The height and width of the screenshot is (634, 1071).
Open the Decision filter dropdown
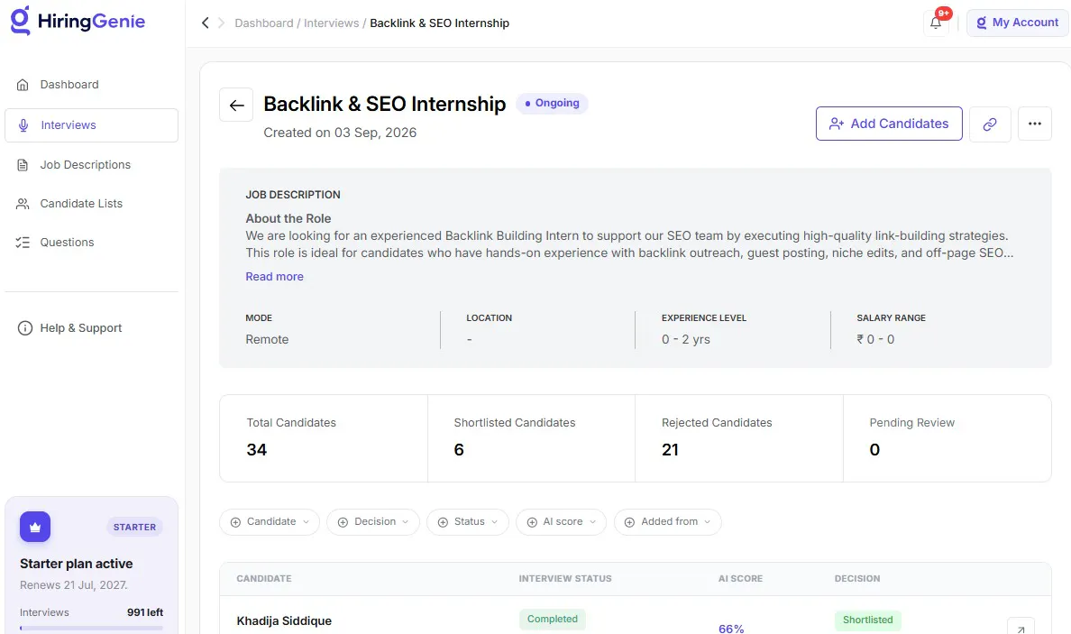(x=373, y=522)
